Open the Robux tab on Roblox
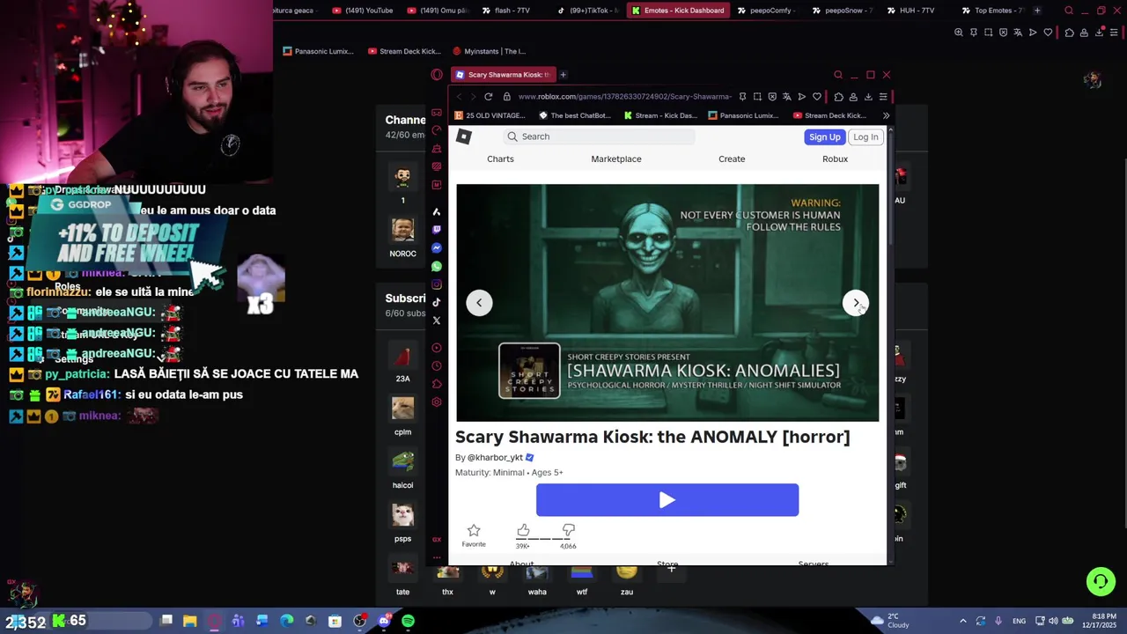Image resolution: width=1127 pixels, height=634 pixels. 835,159
